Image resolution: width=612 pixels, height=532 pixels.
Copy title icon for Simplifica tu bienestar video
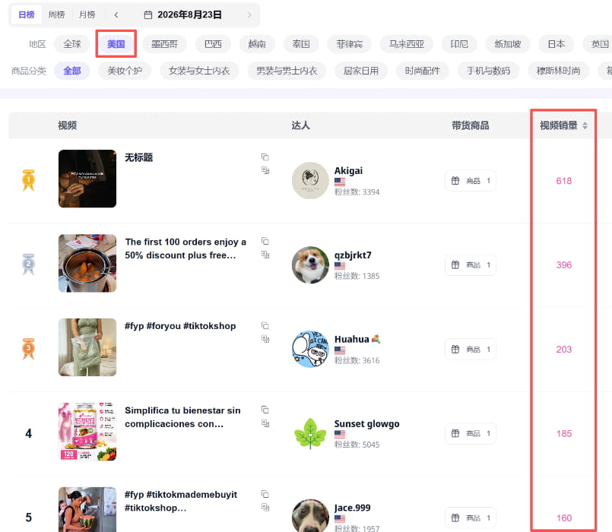265,410
